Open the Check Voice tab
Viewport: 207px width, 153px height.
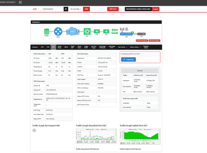point(79,47)
